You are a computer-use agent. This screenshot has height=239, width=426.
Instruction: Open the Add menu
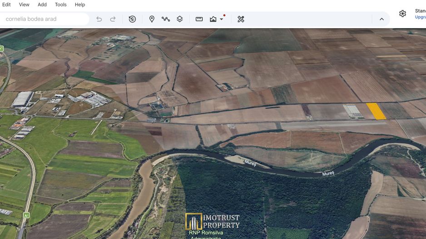(x=42, y=5)
